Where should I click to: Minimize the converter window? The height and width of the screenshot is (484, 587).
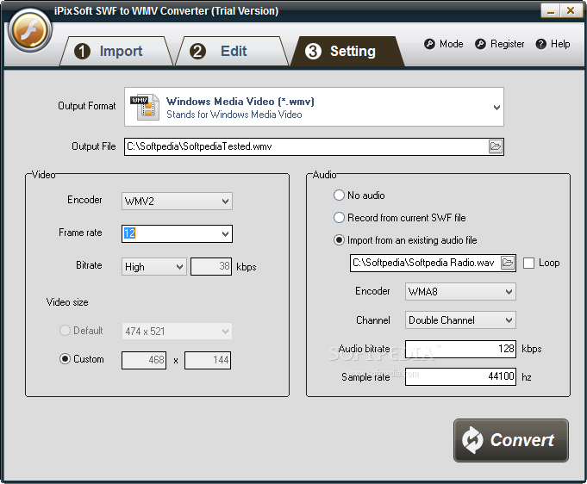point(551,10)
